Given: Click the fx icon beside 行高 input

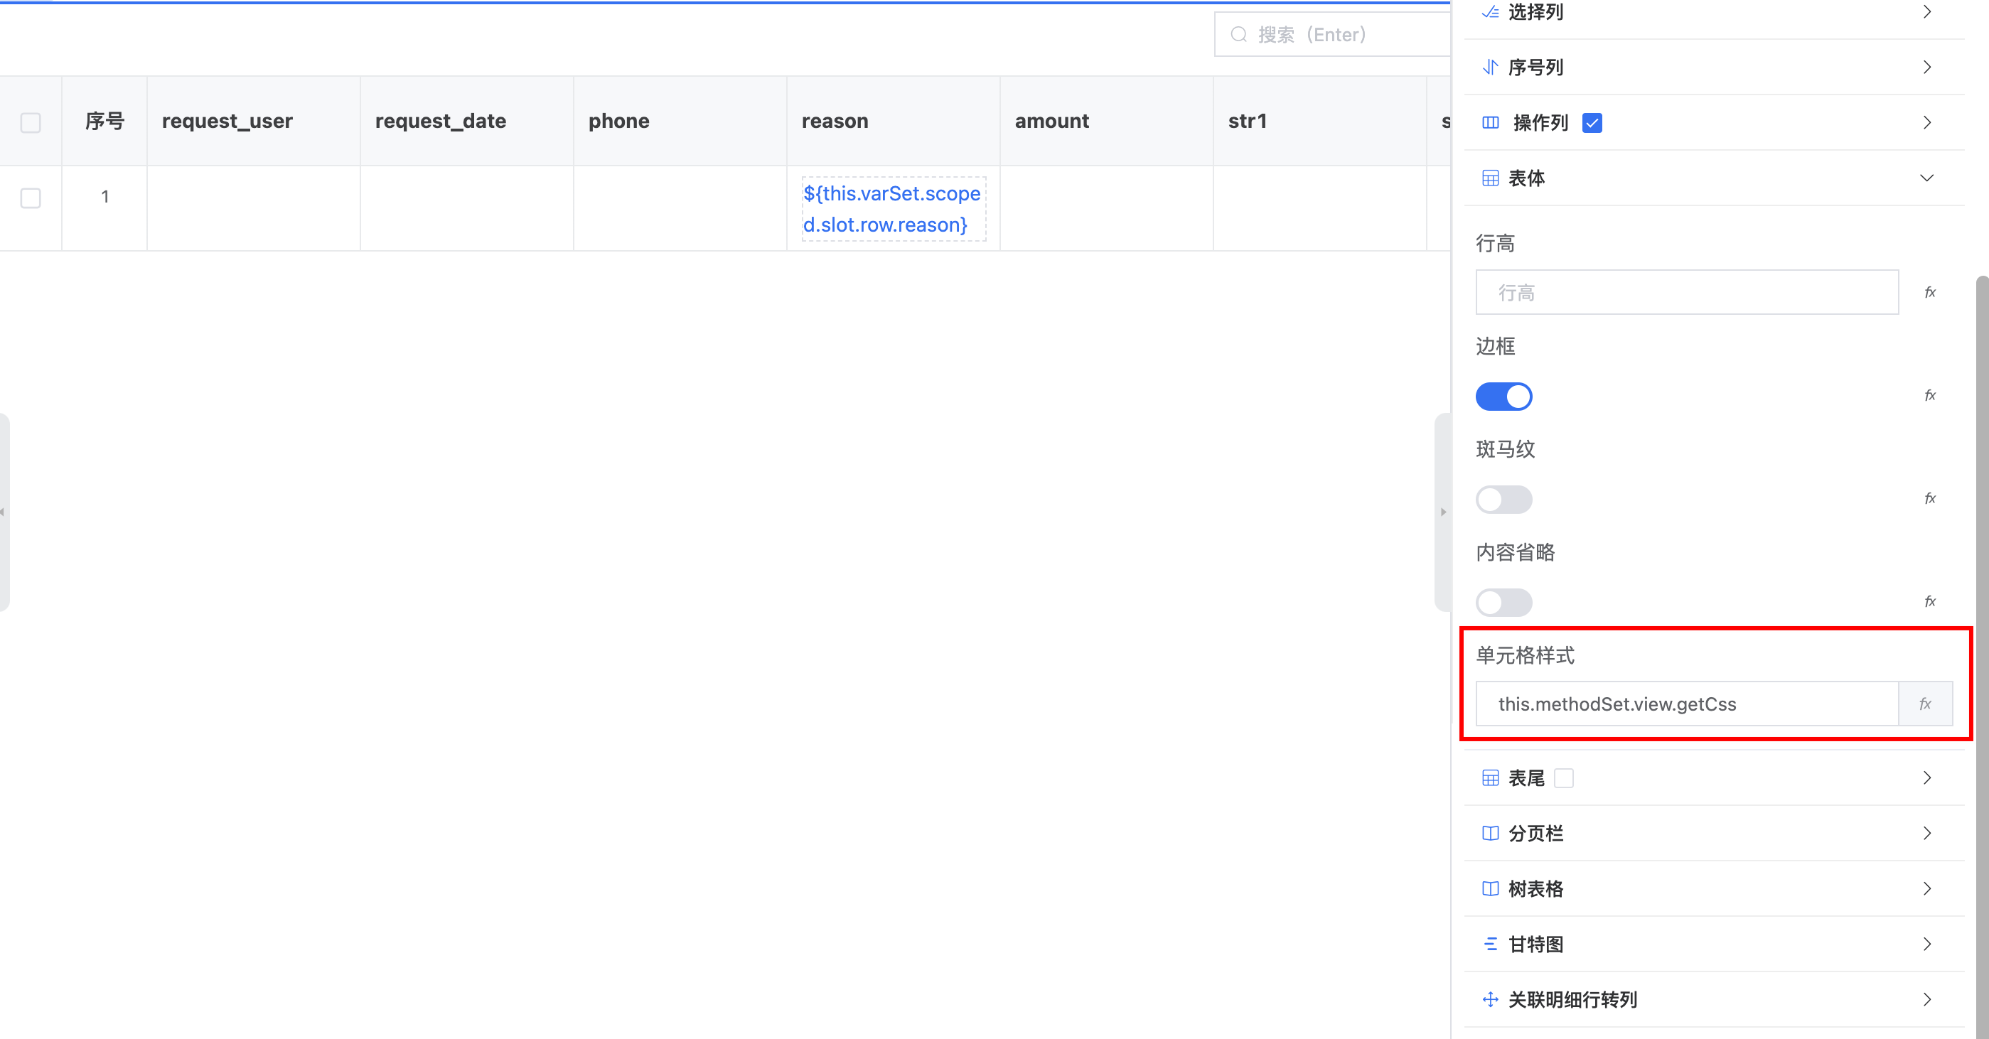Looking at the screenshot, I should tap(1929, 293).
